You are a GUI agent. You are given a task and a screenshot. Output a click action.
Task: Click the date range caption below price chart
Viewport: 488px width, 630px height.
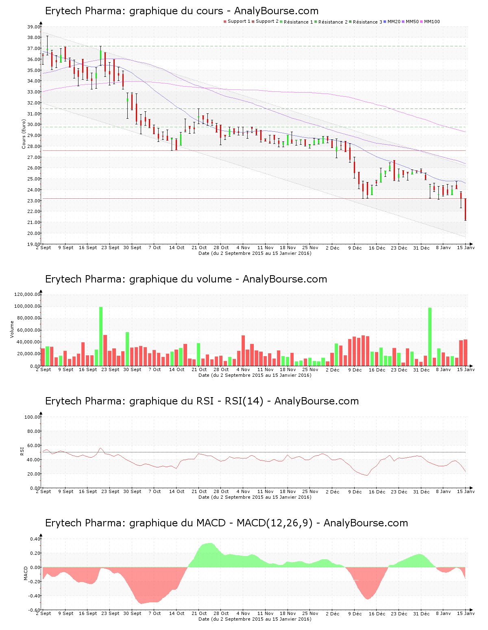click(255, 253)
